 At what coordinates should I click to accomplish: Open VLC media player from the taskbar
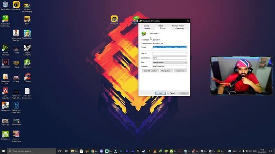[155, 151]
